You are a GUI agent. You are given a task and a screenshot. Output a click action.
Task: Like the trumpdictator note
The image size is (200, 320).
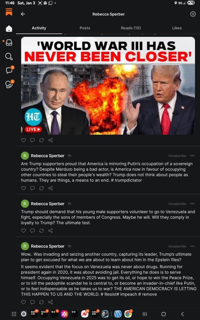[23, 188]
